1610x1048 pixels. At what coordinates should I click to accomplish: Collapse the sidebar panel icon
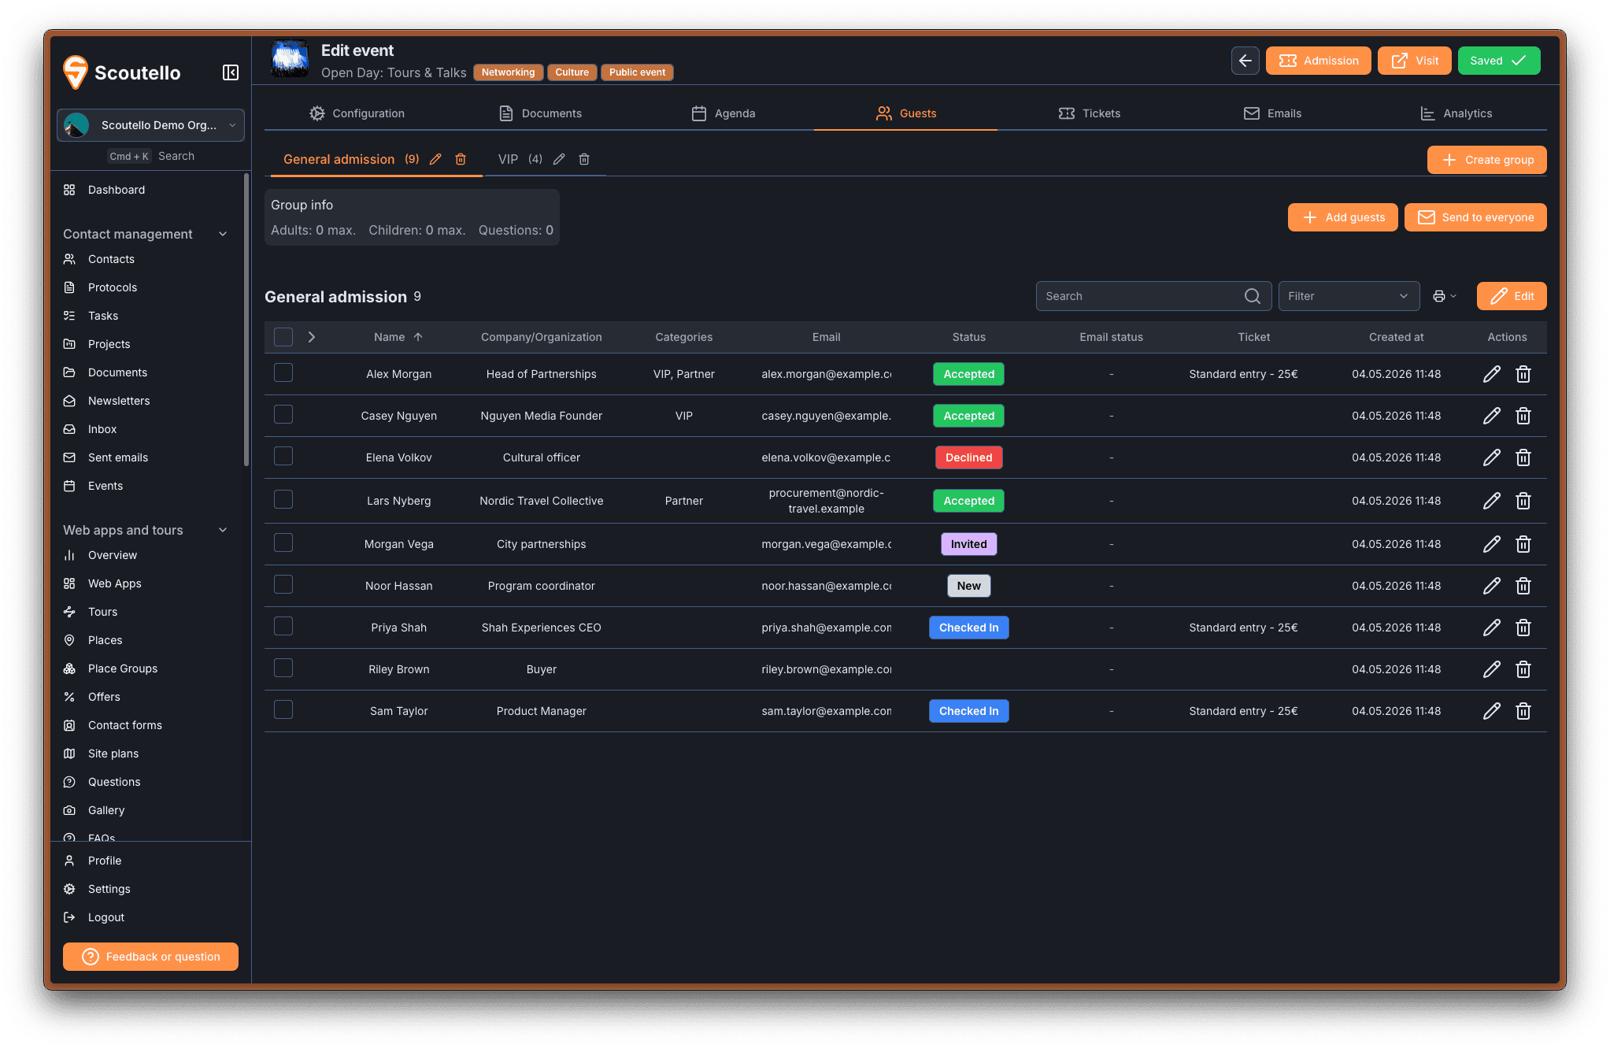pyautogui.click(x=230, y=72)
